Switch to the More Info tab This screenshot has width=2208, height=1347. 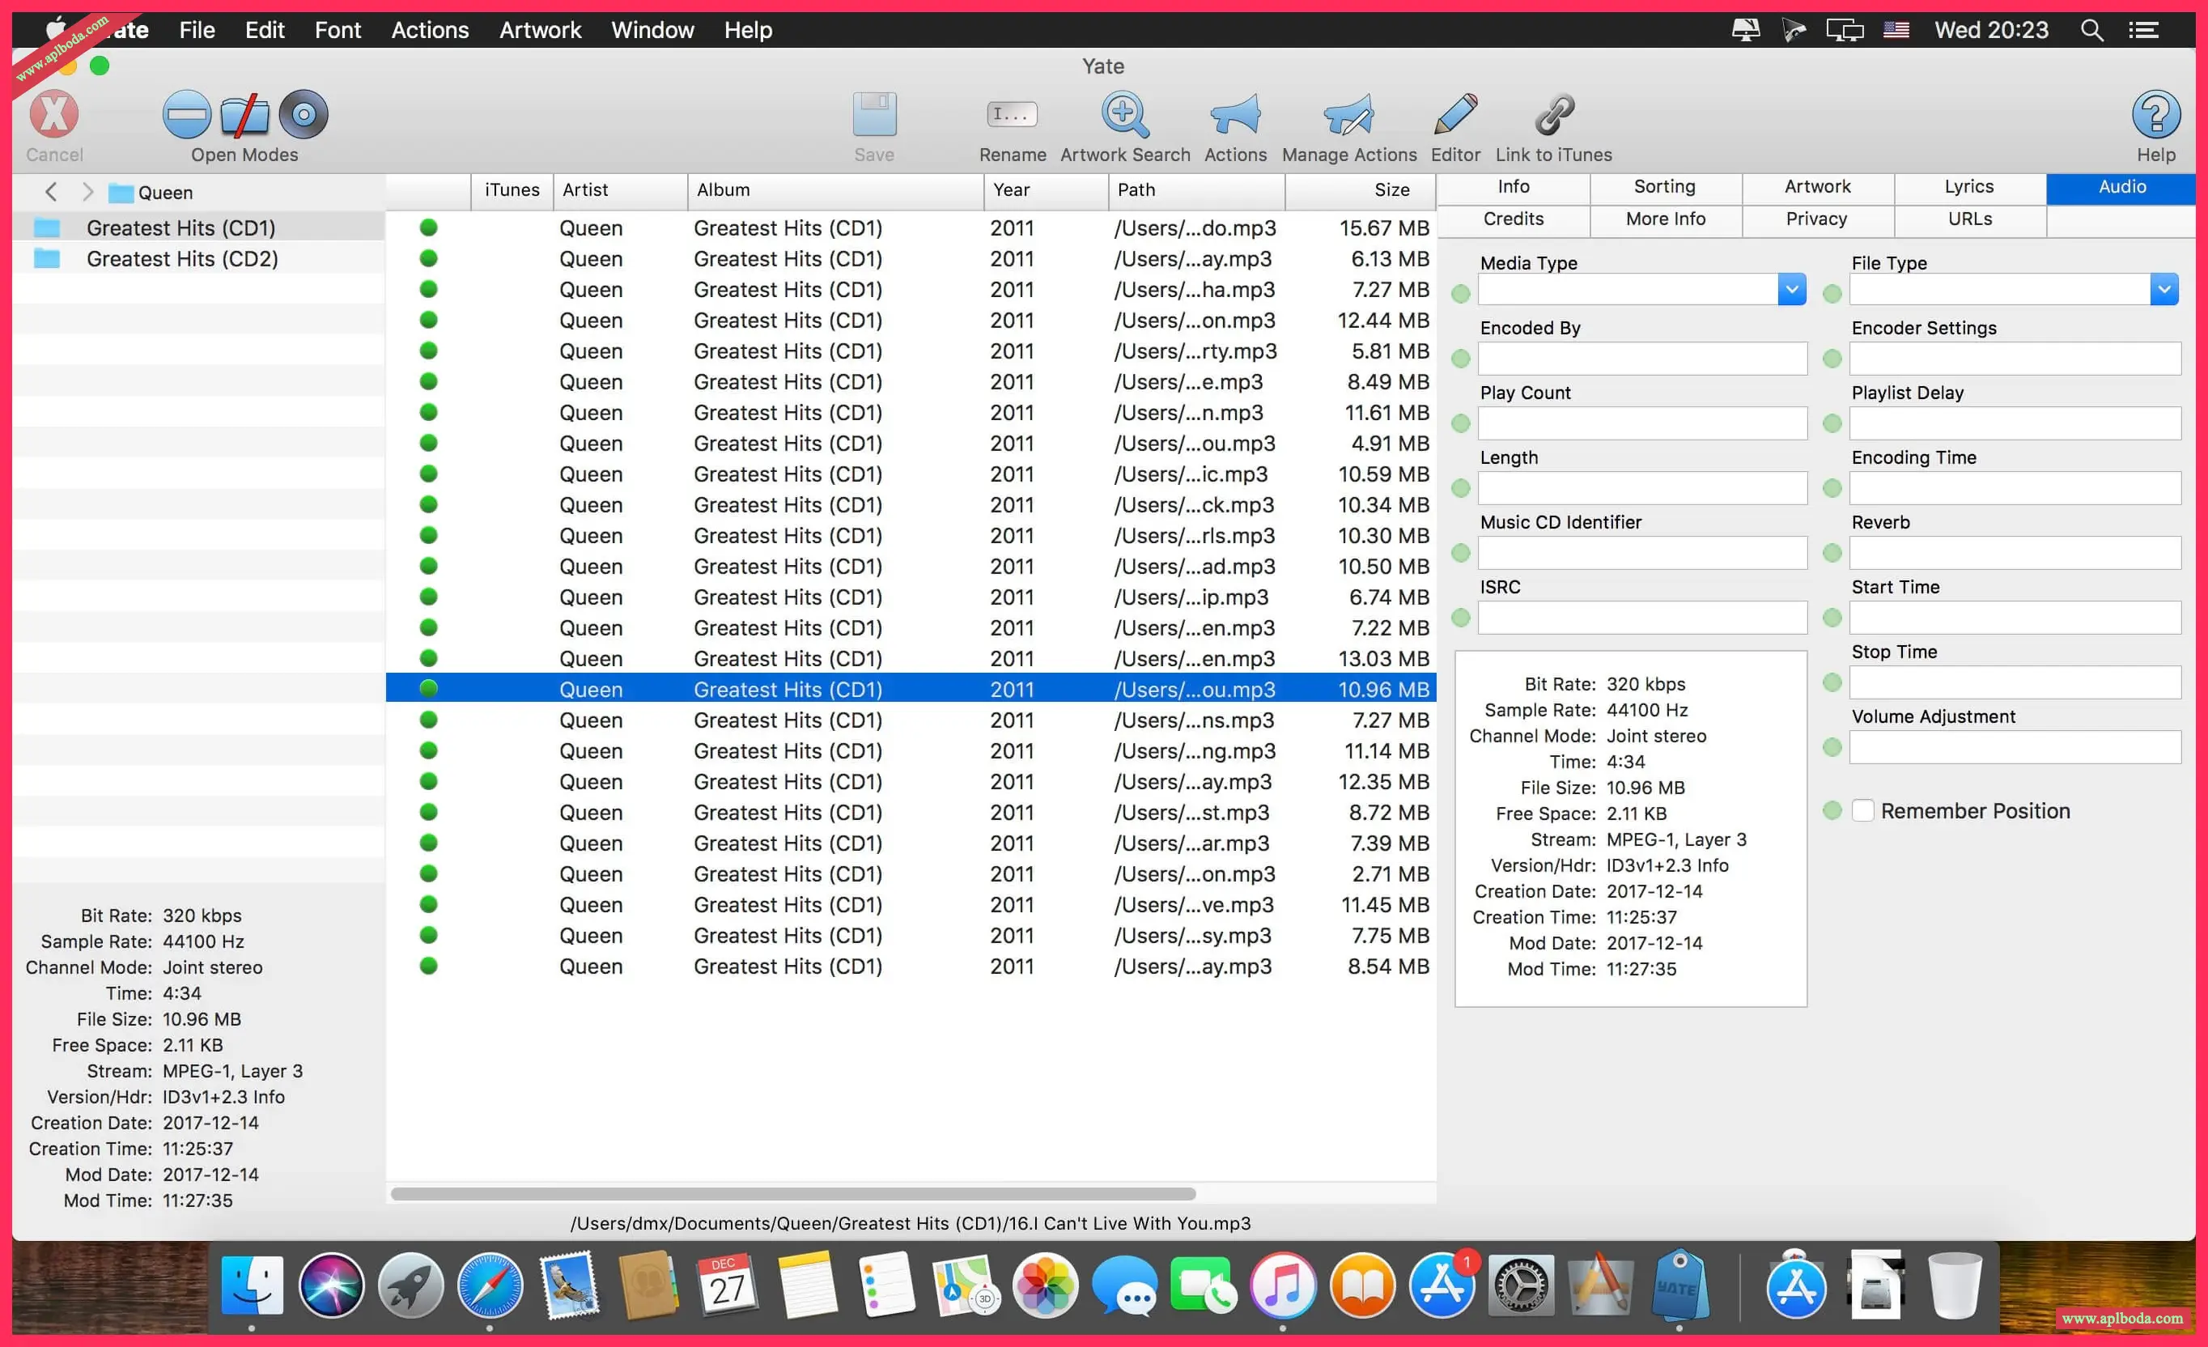tap(1666, 219)
